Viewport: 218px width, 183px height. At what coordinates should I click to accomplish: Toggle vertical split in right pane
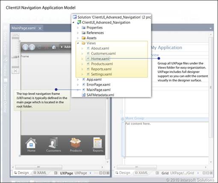tap(204, 173)
